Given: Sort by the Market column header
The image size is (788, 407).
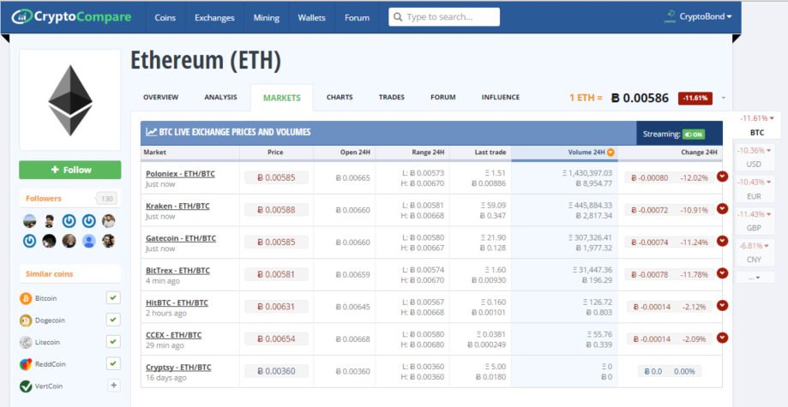Looking at the screenshot, I should 155,153.
